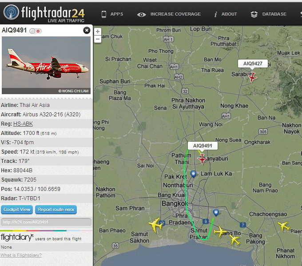
Task: Click the Cockpit View button
Action: coord(17,210)
